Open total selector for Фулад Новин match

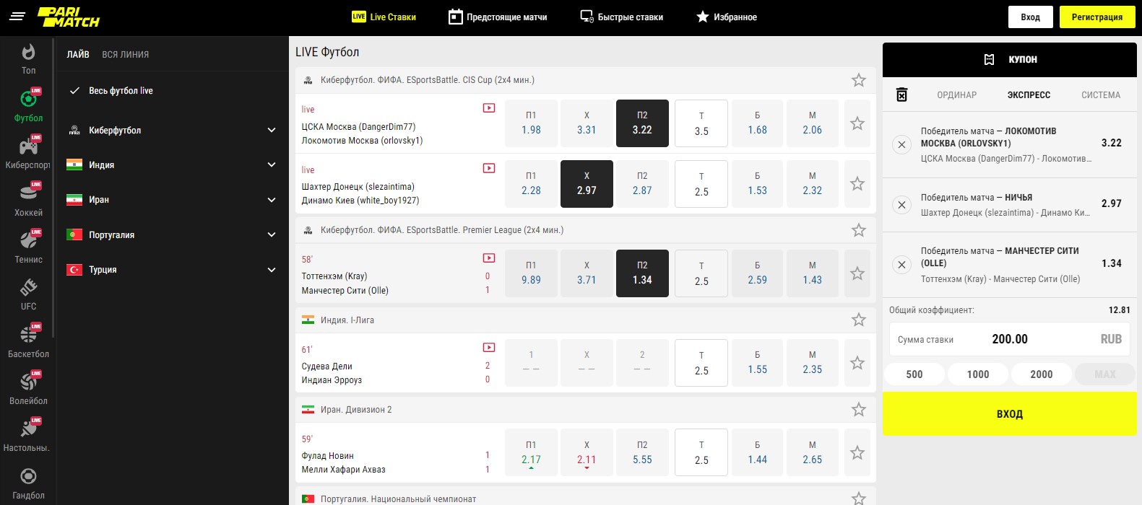701,453
